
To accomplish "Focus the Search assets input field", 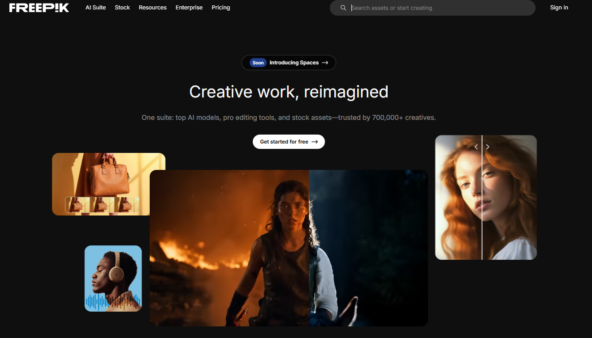I will pos(439,8).
